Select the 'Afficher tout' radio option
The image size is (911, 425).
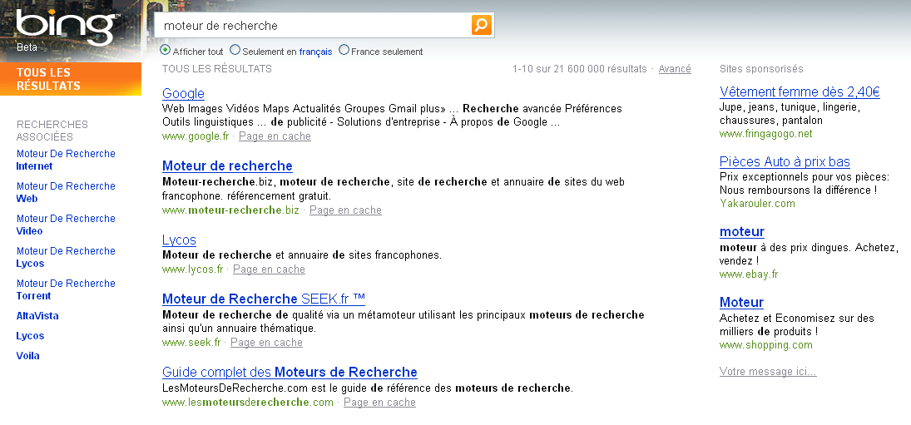click(x=165, y=50)
